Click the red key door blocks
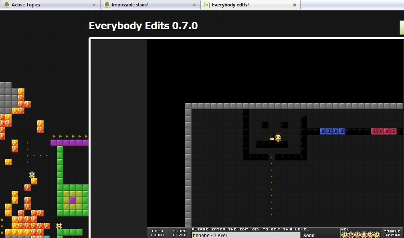Viewport: 404px width, 238px height. (384, 131)
